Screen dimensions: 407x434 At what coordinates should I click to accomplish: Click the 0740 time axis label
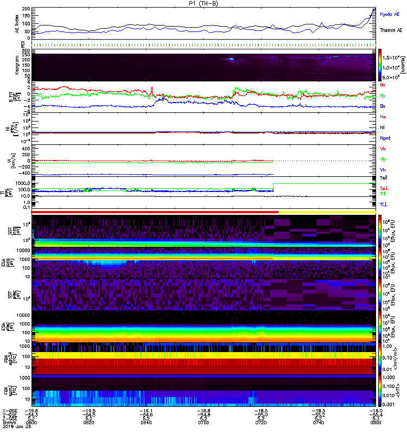tap(318, 423)
